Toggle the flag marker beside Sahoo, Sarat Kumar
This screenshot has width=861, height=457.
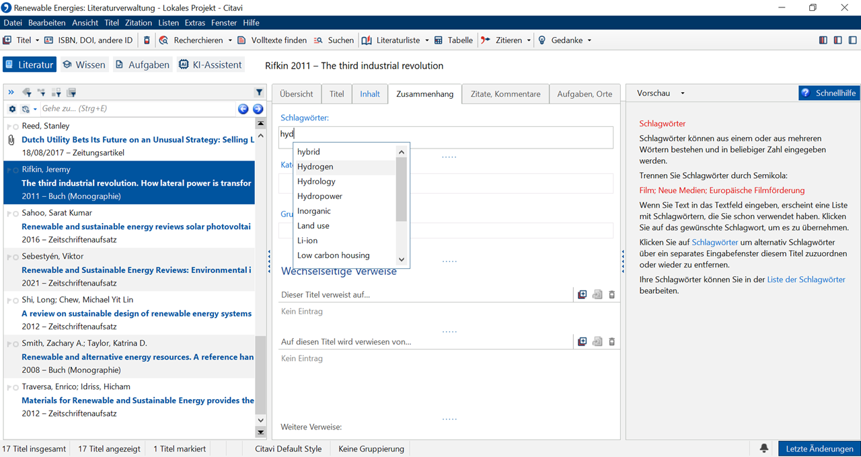pyautogui.click(x=8, y=214)
